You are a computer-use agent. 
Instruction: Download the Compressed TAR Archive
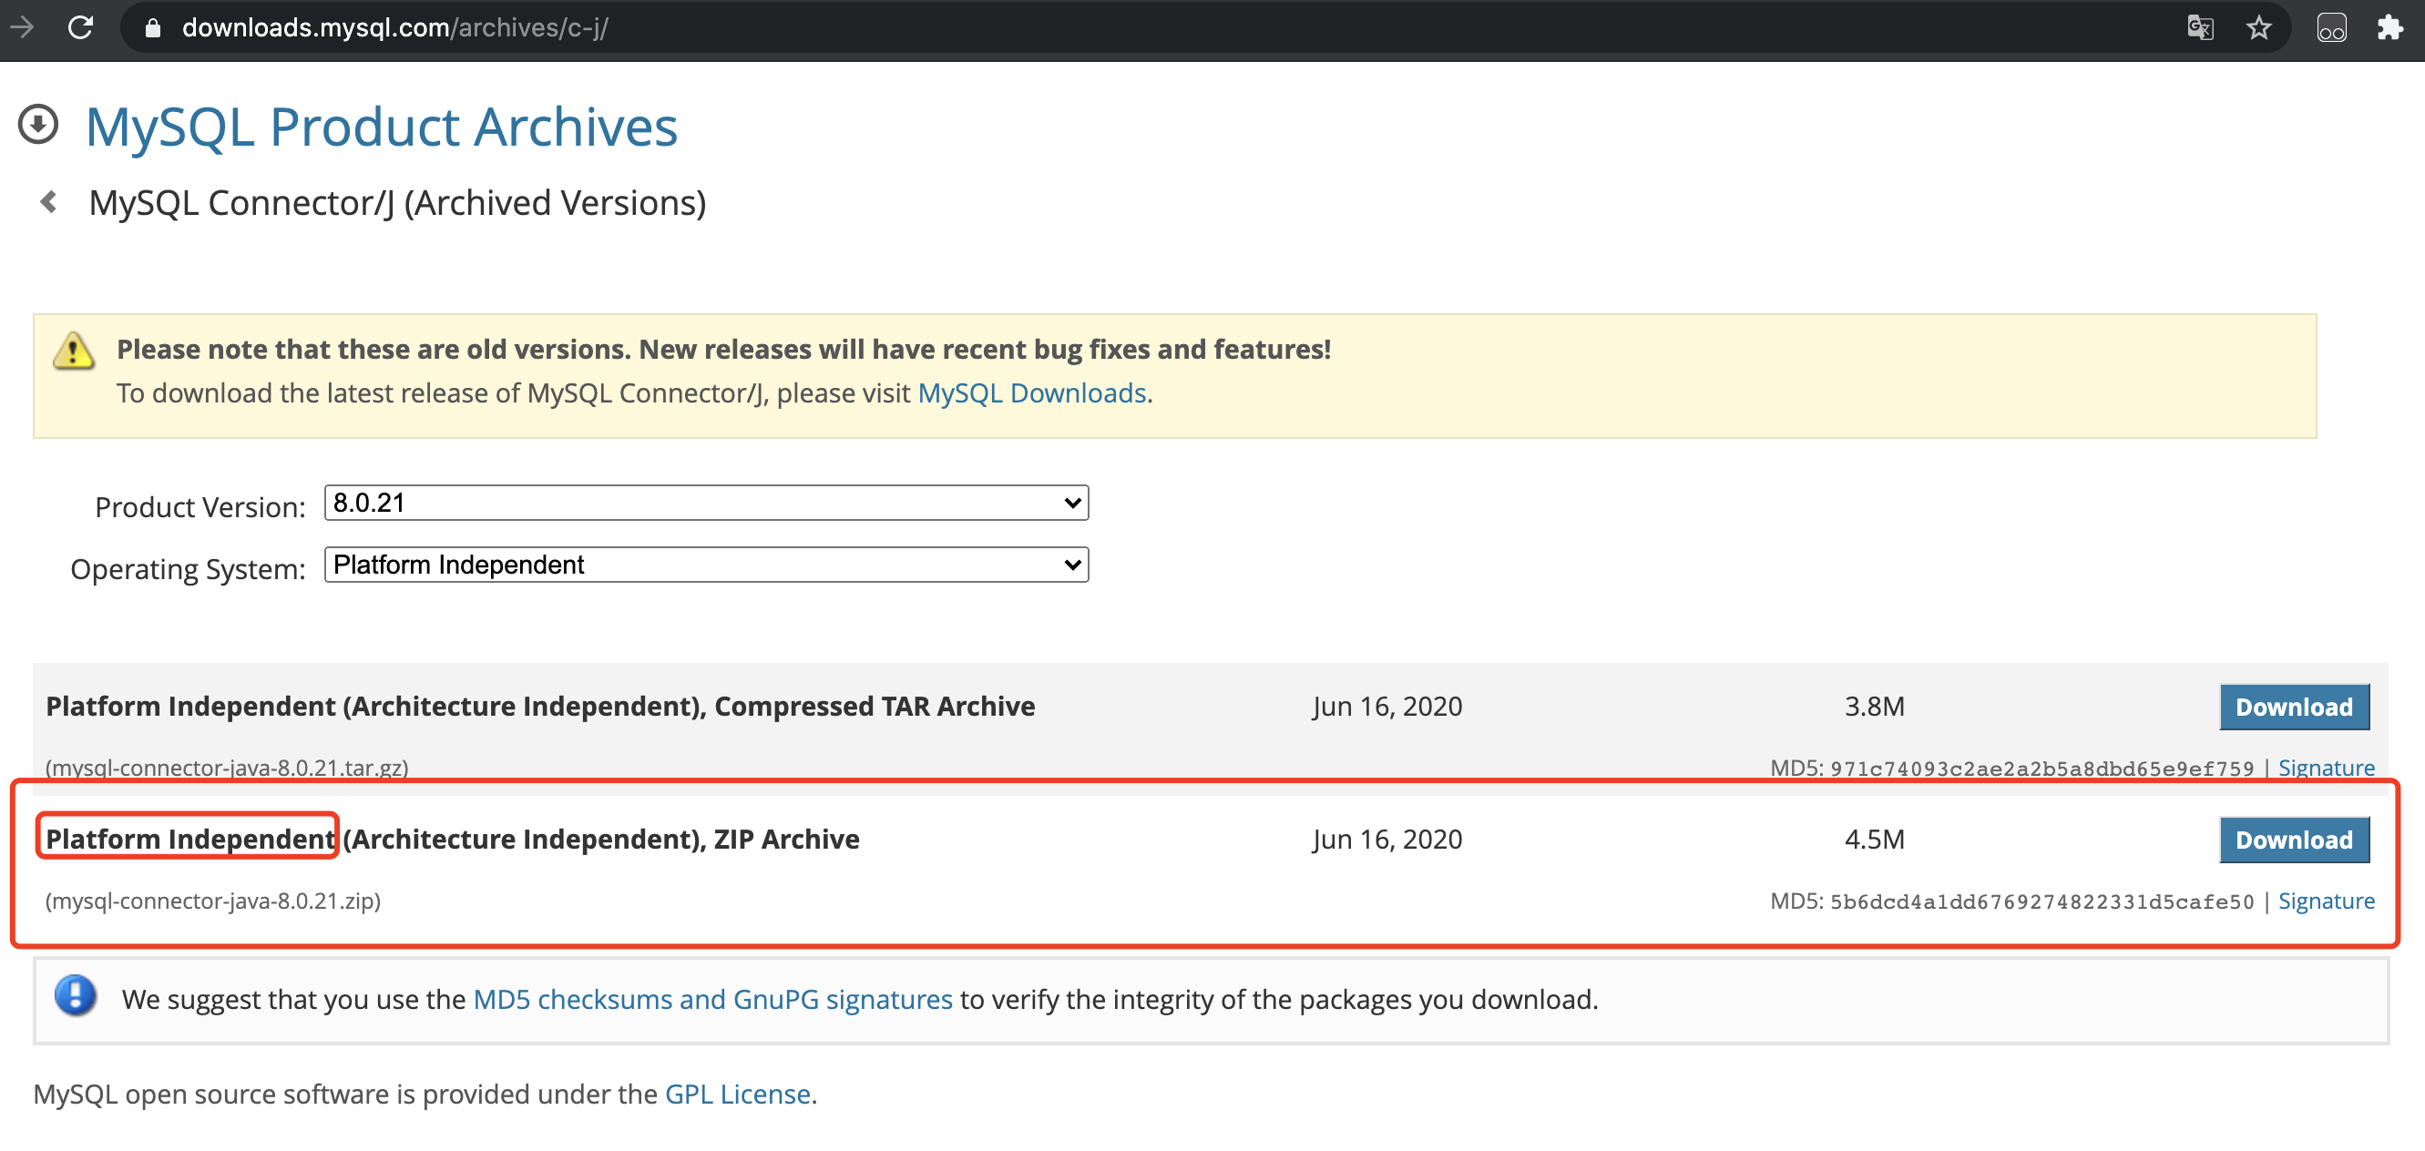[x=2293, y=707]
